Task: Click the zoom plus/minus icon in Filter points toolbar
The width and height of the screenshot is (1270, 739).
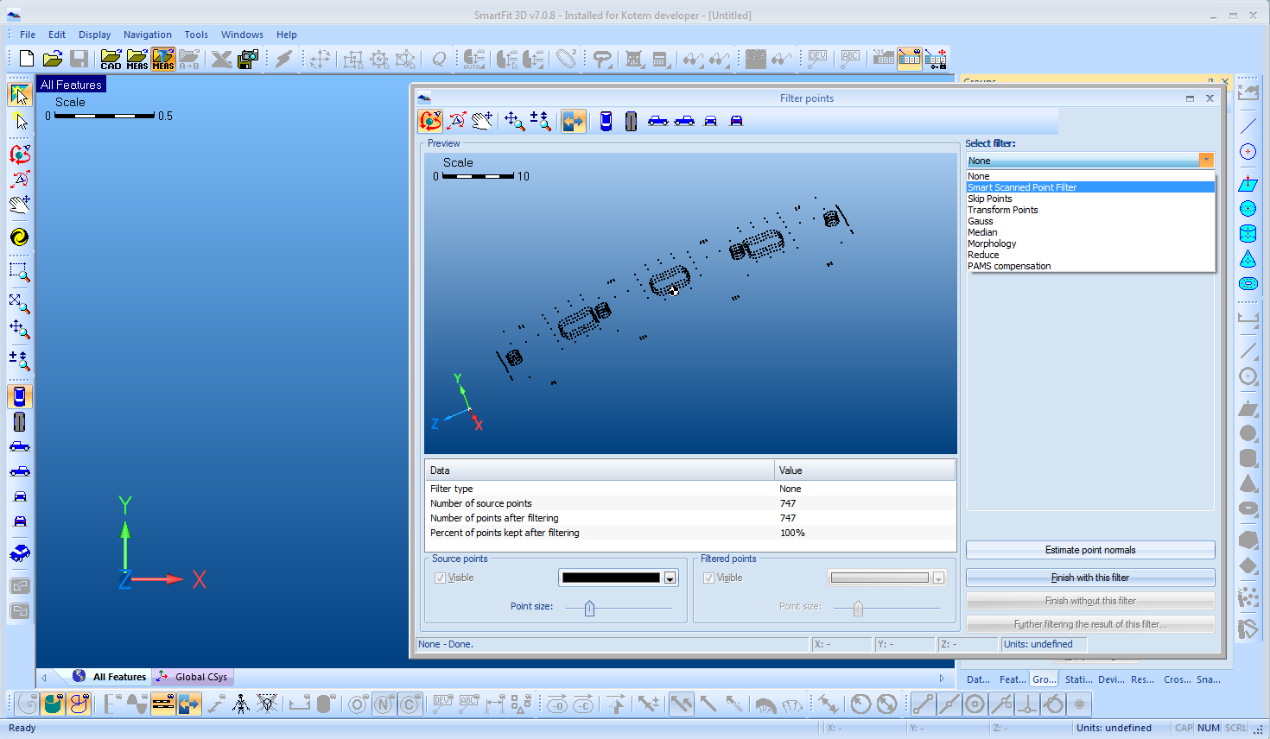Action: (x=541, y=121)
